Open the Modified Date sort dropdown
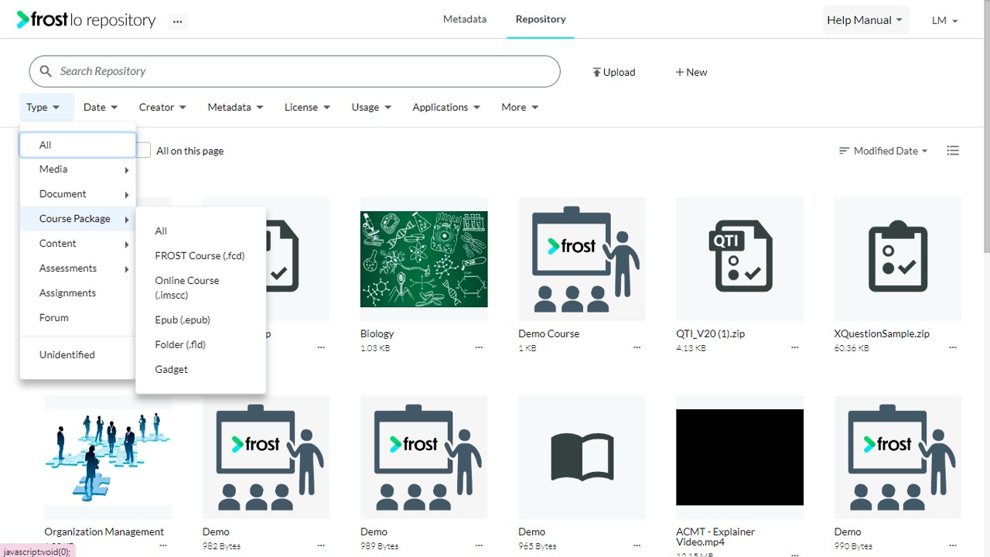Screen dimensions: 990x557 coord(883,151)
